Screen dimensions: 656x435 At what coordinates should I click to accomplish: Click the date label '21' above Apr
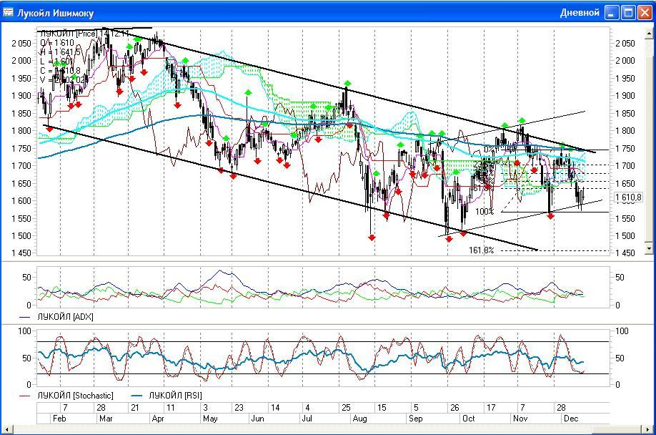click(135, 408)
